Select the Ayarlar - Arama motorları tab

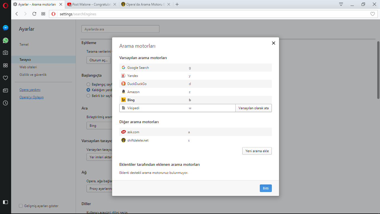point(38,4)
